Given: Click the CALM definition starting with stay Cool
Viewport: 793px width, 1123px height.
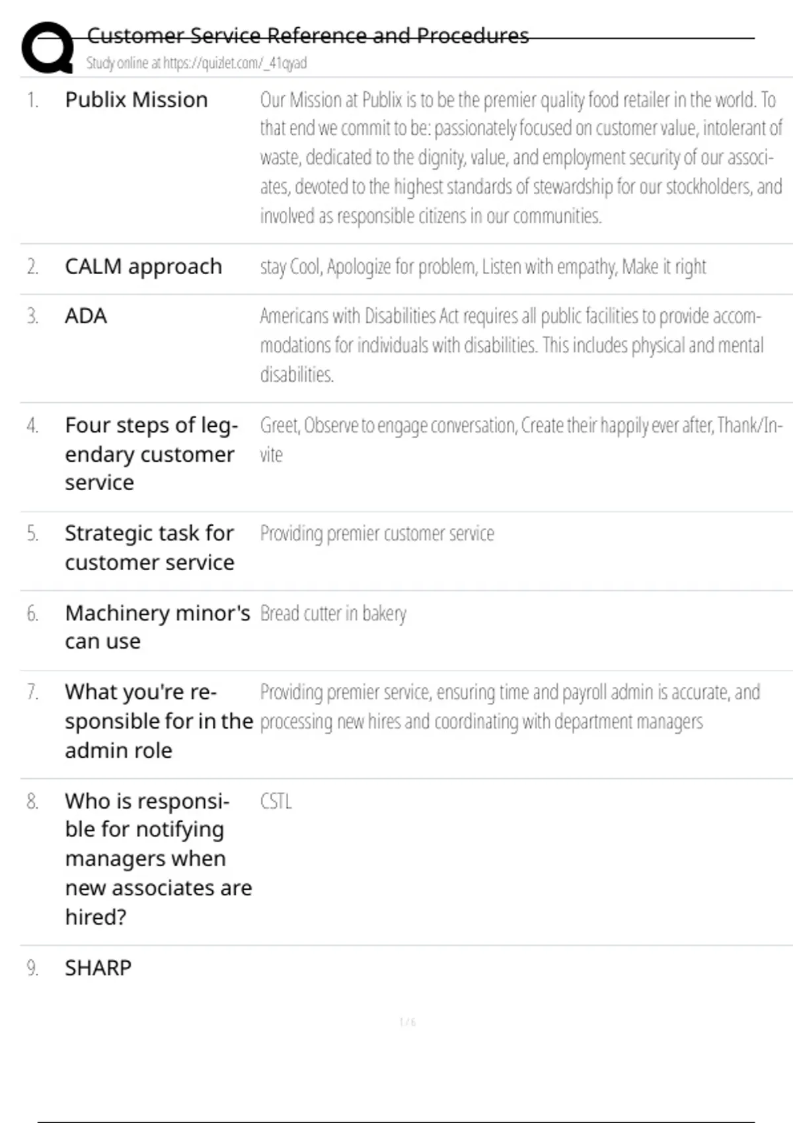Looking at the screenshot, I should pyautogui.click(x=483, y=267).
